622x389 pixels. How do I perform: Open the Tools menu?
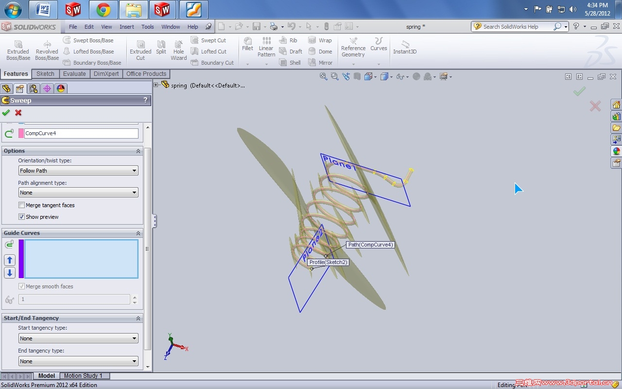point(148,27)
